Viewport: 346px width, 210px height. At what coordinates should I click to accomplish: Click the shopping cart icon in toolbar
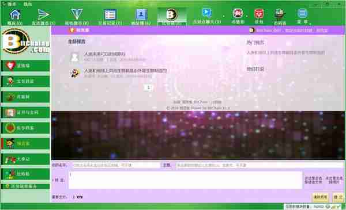click(280, 16)
